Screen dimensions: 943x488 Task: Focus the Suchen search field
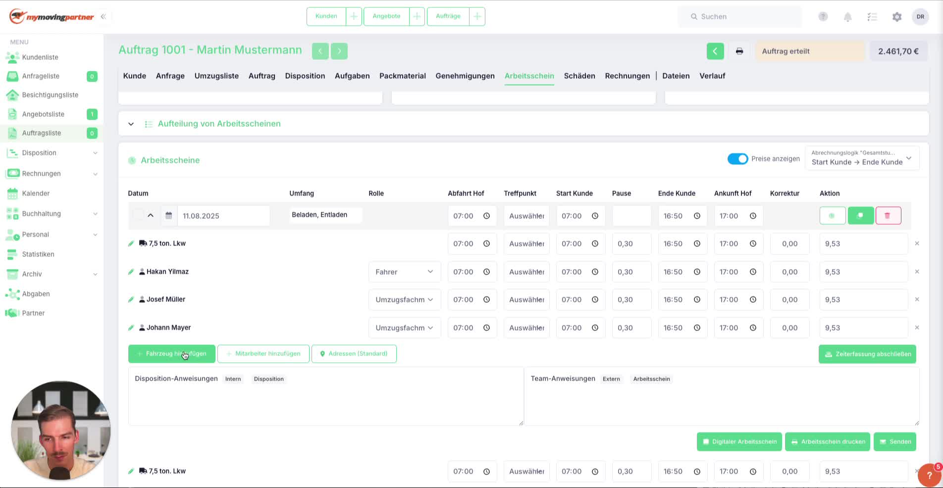click(x=740, y=17)
